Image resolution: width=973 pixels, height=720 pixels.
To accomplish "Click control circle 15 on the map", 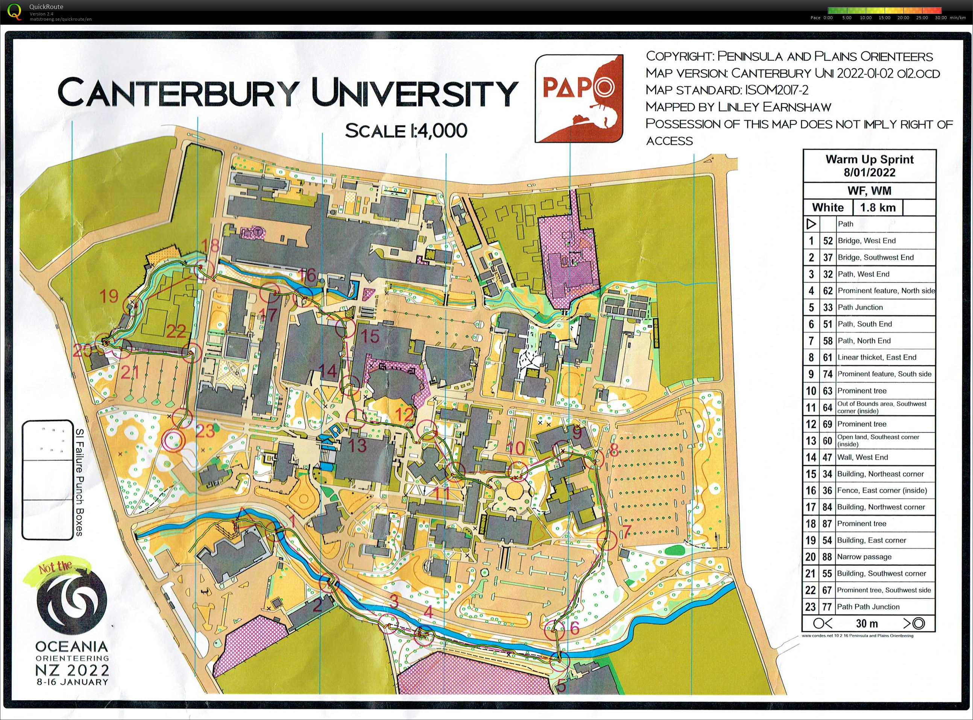I will pos(346,329).
